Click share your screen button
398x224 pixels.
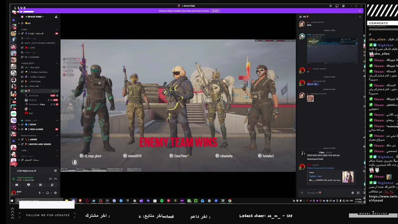click(x=29, y=185)
